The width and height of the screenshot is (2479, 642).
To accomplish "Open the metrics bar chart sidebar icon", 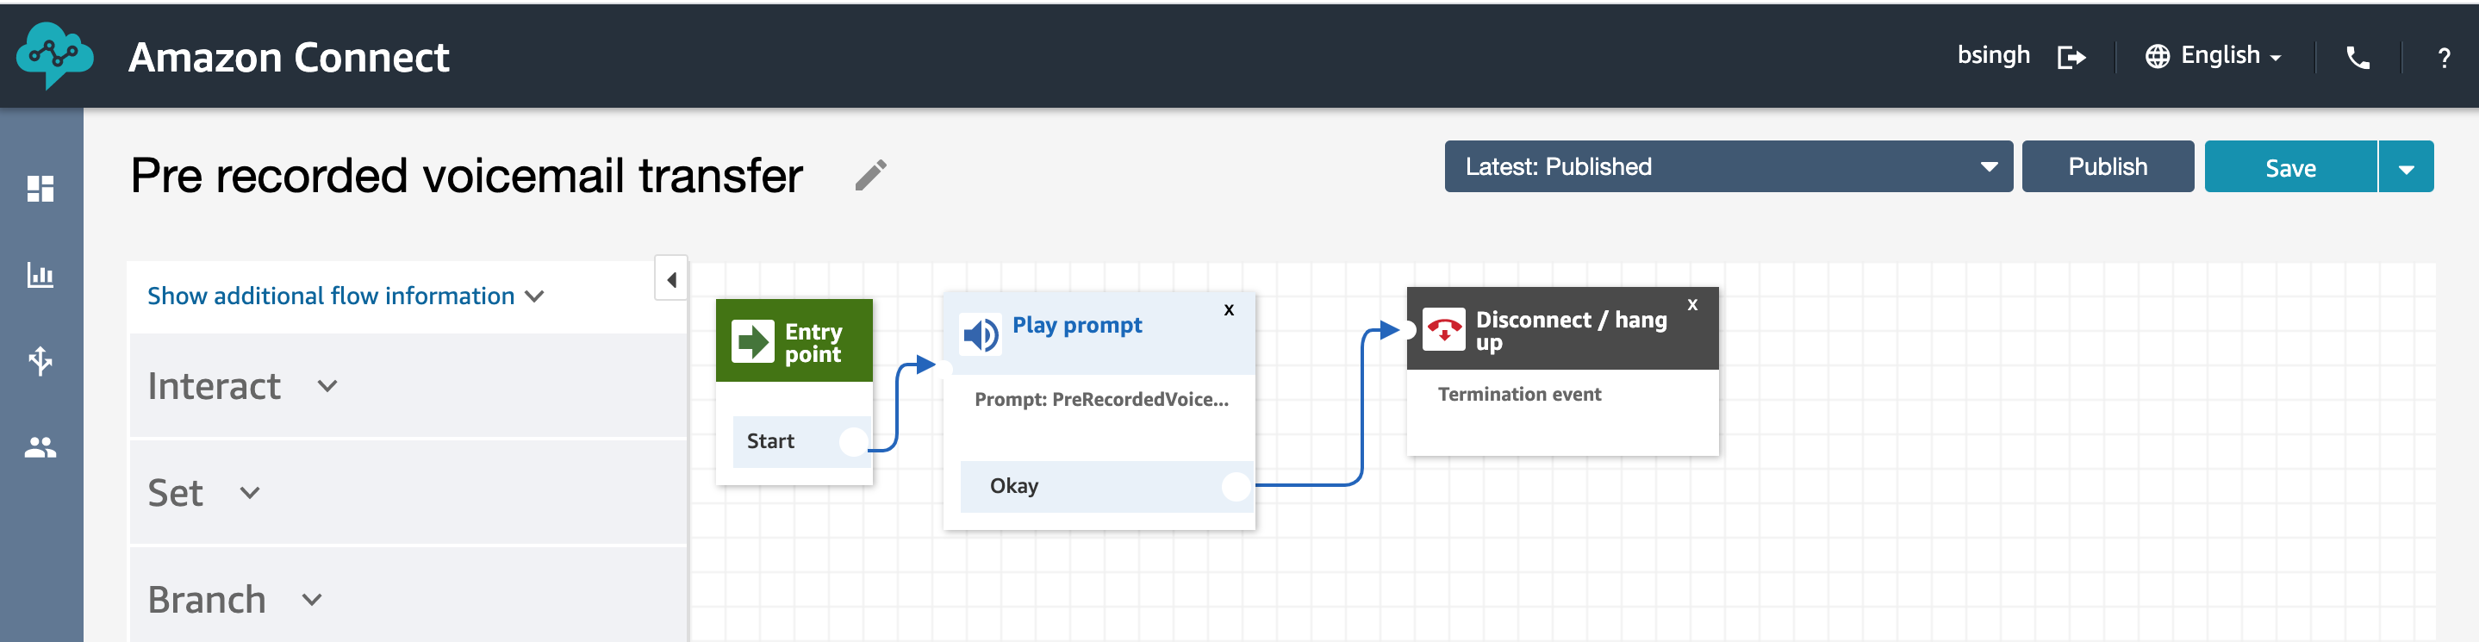I will pos(40,275).
